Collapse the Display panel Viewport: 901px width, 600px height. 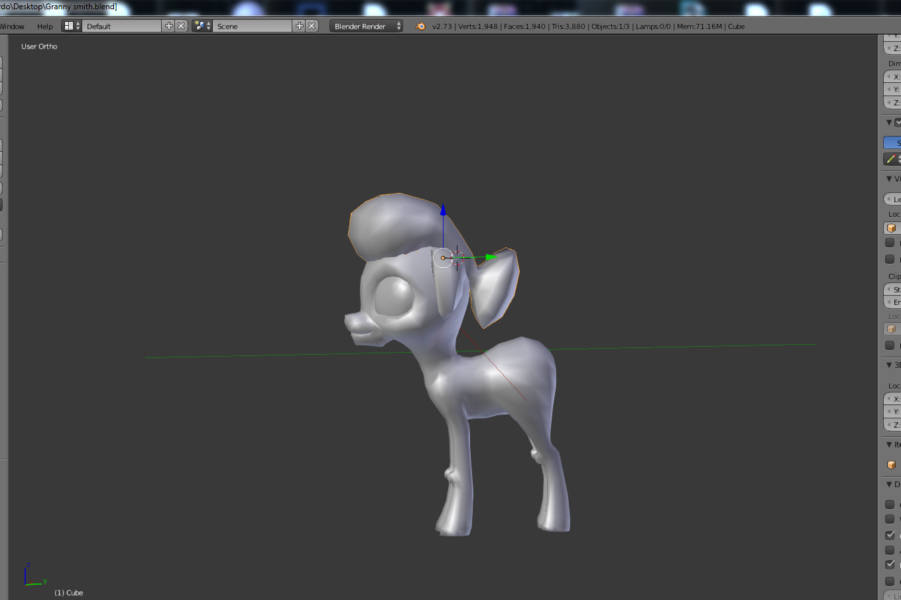pos(889,485)
